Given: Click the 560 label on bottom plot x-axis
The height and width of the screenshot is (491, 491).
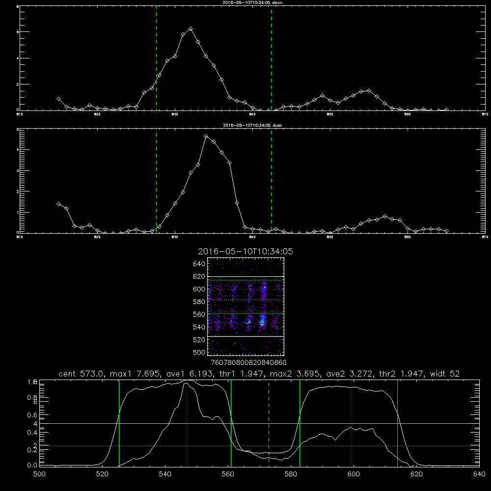Looking at the screenshot, I should click(x=228, y=474).
